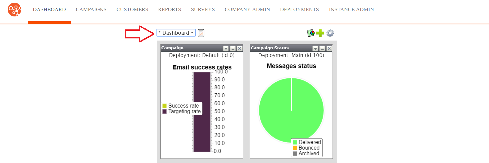
Task: Open the Dashboard selector dropdown
Action: pyautogui.click(x=176, y=33)
